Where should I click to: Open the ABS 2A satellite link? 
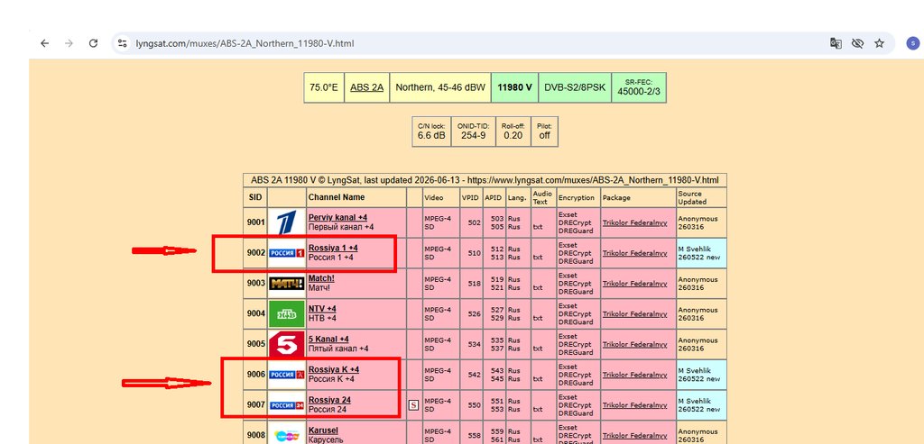pyautogui.click(x=366, y=87)
